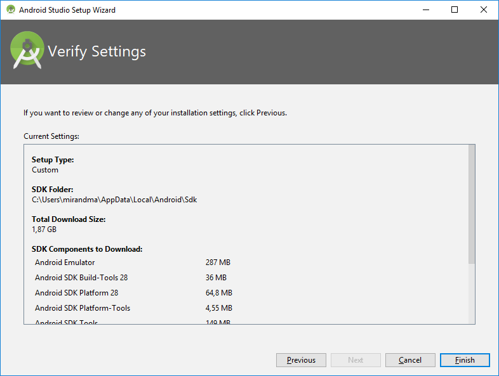499x376 pixels.
Task: Click the small title bar app icon
Action: (x=11, y=10)
